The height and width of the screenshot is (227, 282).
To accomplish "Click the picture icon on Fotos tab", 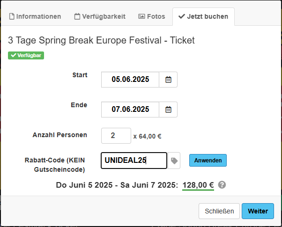I will 141,16.
